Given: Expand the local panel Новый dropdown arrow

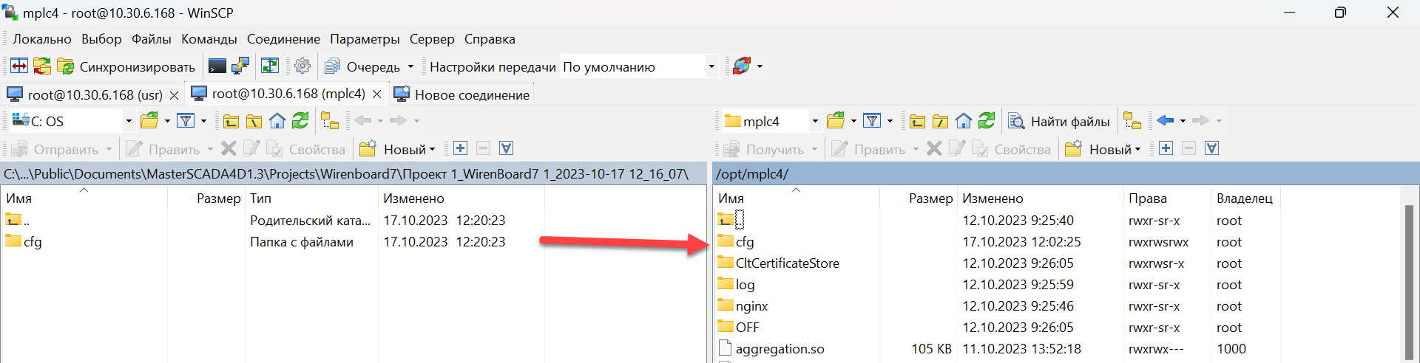Looking at the screenshot, I should tap(433, 149).
